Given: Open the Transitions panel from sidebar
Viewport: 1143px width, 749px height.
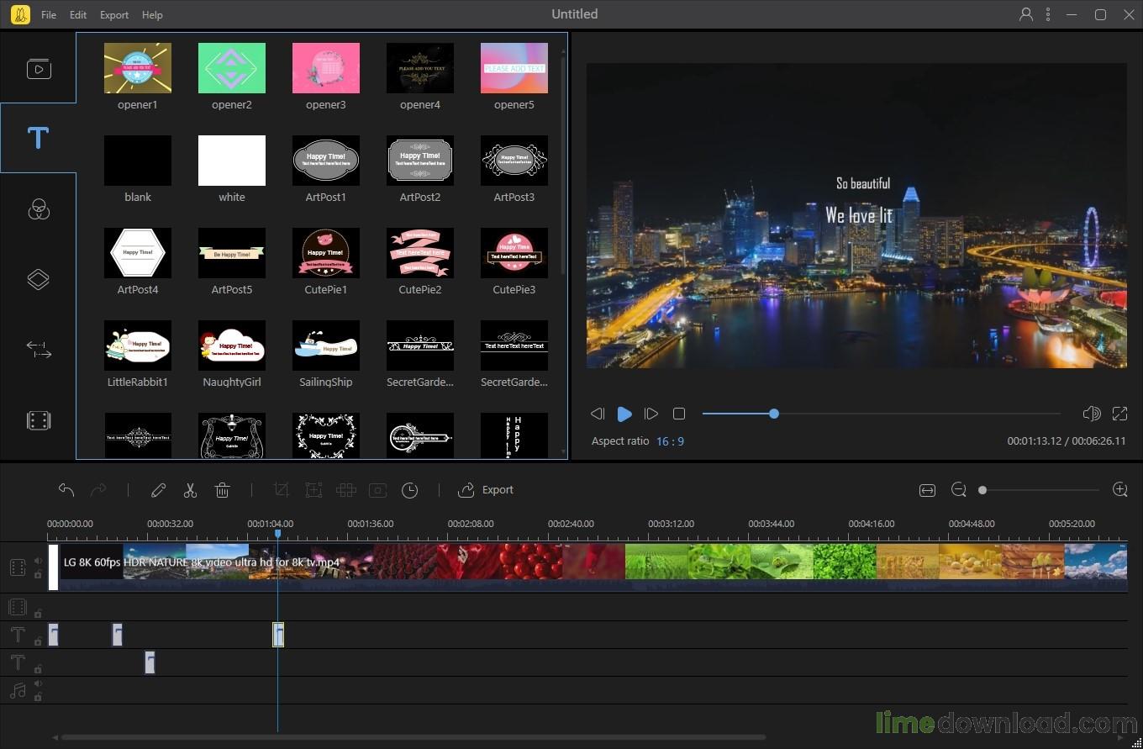Looking at the screenshot, I should tap(38, 350).
